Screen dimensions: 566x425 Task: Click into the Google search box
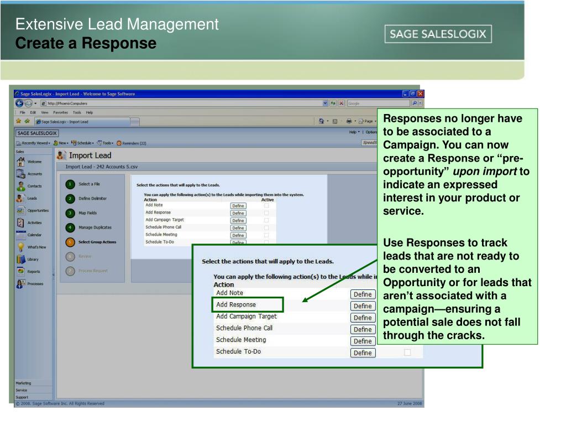tap(379, 103)
